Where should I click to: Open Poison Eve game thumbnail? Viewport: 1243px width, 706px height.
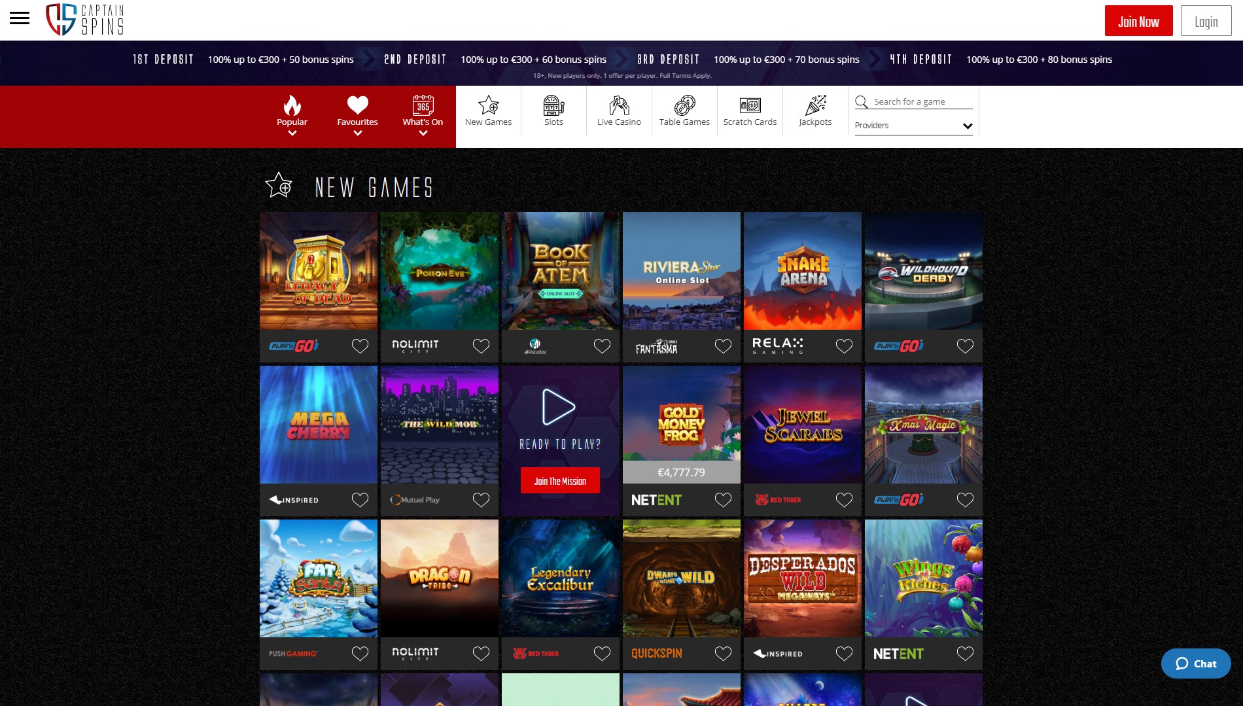[x=440, y=271]
